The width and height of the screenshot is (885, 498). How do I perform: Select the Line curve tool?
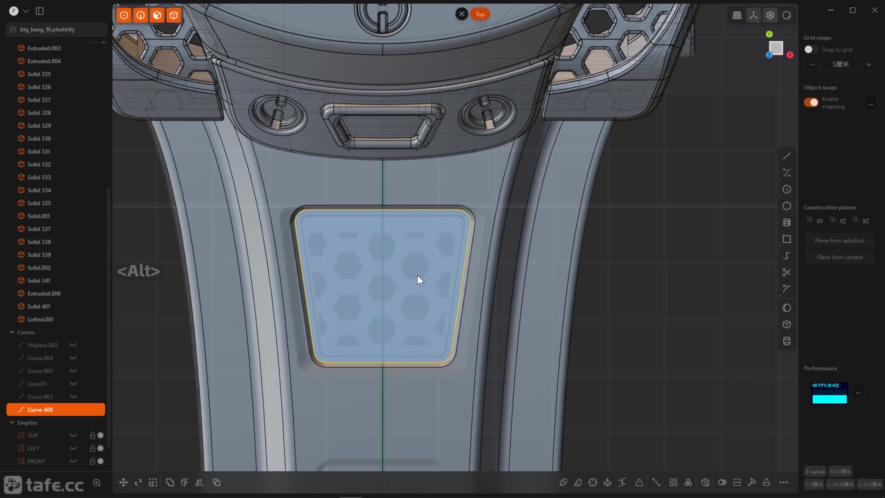(786, 156)
